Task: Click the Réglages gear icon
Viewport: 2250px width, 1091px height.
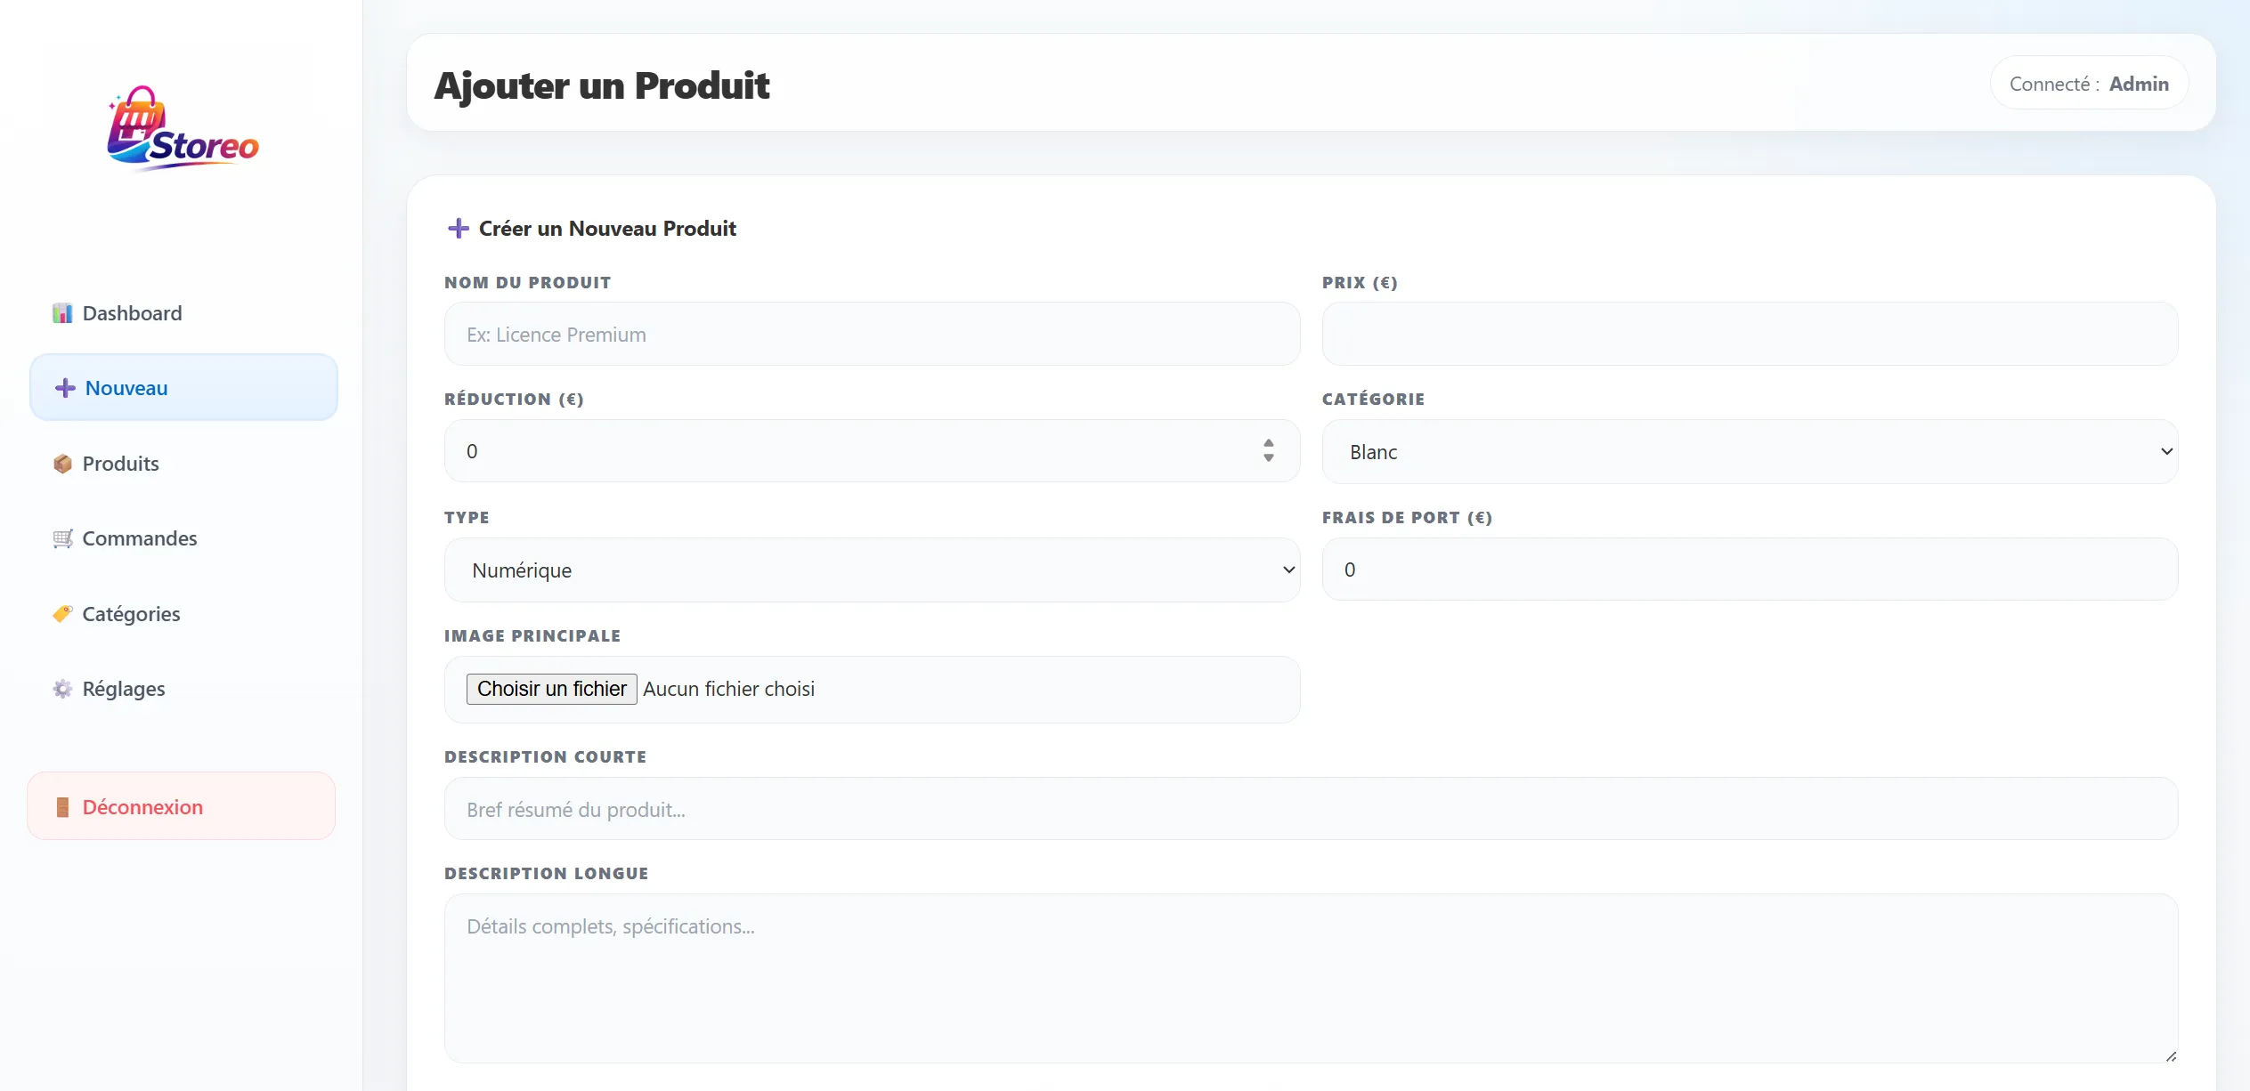Action: pyautogui.click(x=61, y=688)
